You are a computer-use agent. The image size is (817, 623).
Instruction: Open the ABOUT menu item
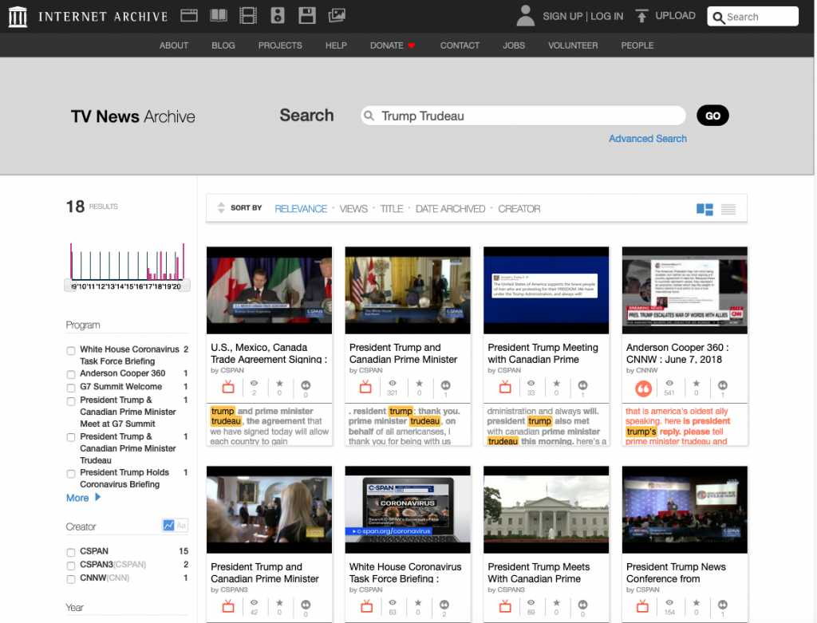(x=173, y=45)
